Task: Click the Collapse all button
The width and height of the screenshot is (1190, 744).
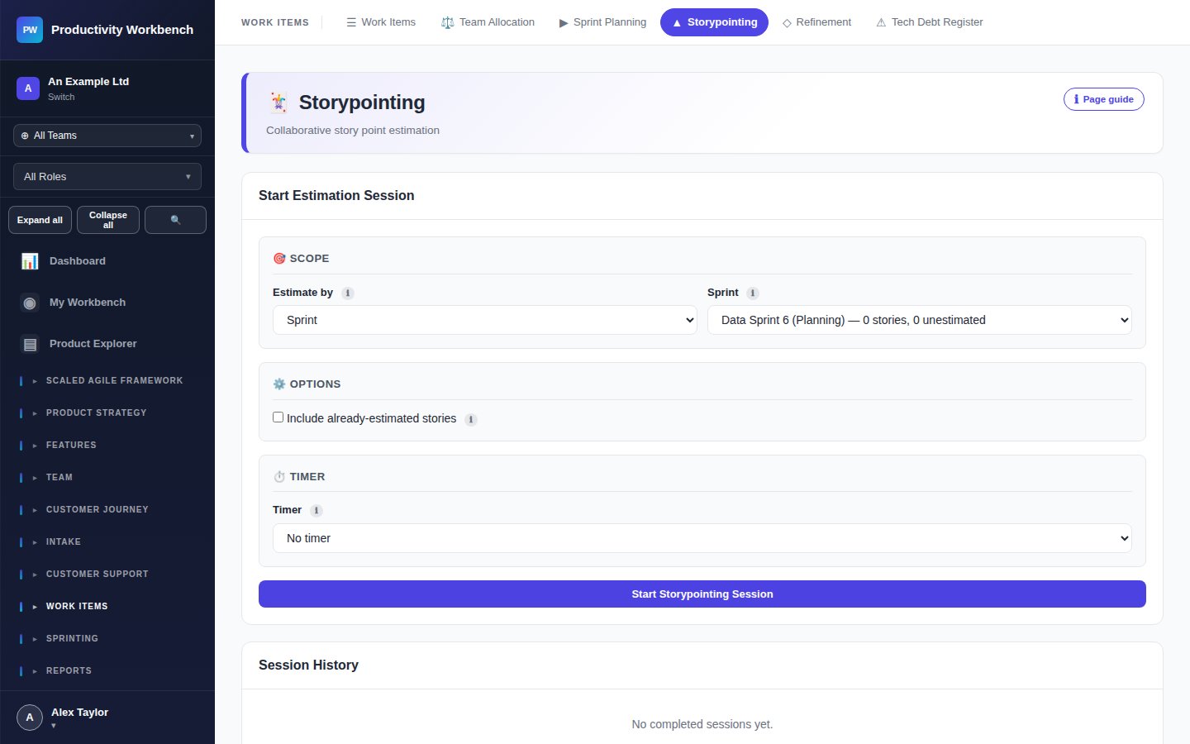Action: pyautogui.click(x=108, y=220)
